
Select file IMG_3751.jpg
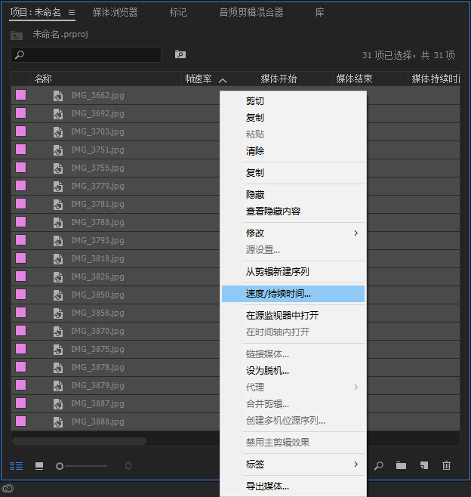click(97, 150)
